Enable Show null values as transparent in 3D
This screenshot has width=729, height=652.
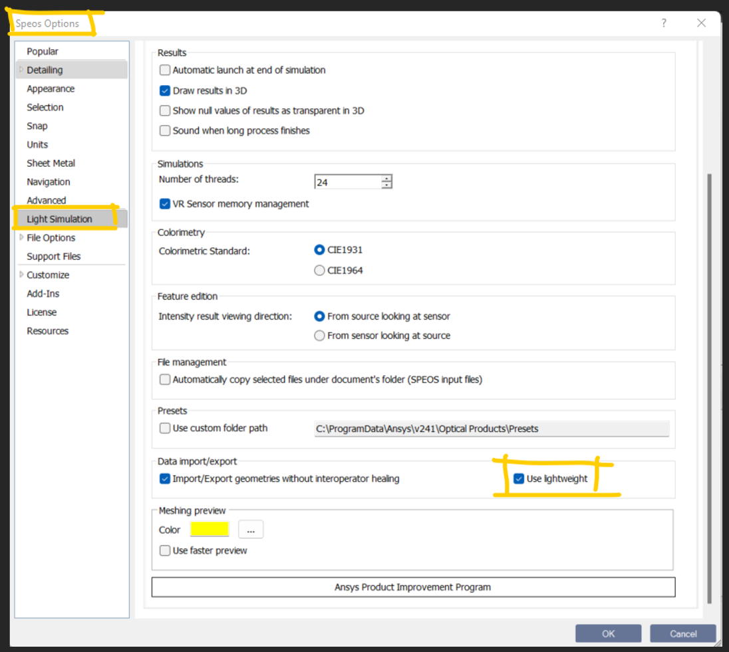coord(164,110)
